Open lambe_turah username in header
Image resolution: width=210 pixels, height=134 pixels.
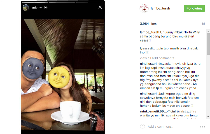pos(160,8)
